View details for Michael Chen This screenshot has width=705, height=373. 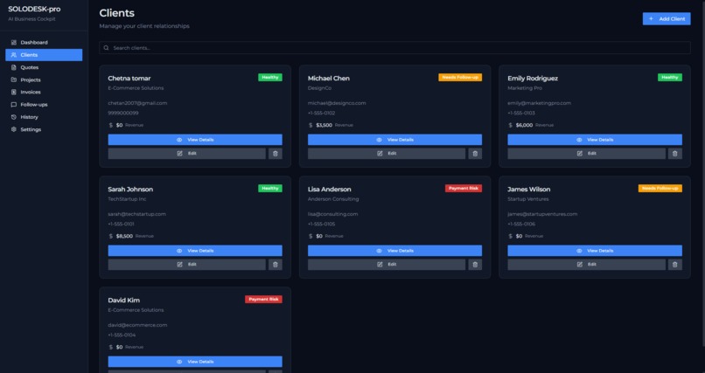coord(394,140)
